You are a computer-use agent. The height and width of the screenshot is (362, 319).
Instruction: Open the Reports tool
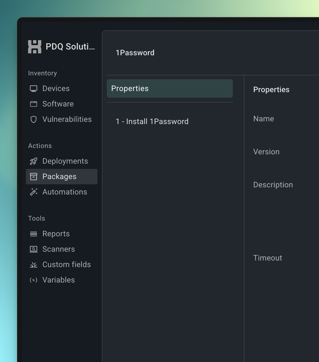62,234
